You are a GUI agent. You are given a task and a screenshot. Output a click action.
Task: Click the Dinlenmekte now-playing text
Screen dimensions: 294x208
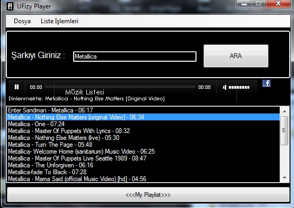tap(86, 99)
